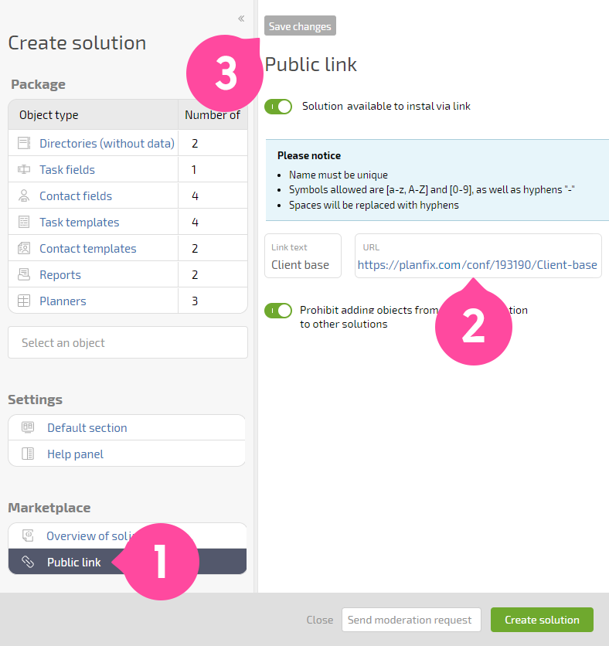Toggle Solution available to install via link
Viewport: 609px width, 646px height.
(x=278, y=107)
